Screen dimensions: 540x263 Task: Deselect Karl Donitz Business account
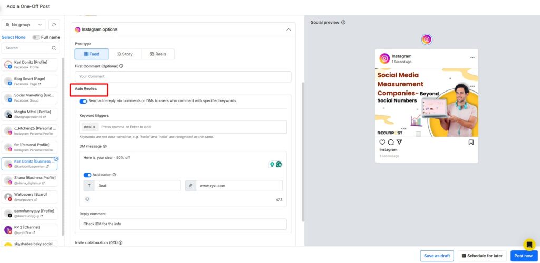tap(30, 164)
